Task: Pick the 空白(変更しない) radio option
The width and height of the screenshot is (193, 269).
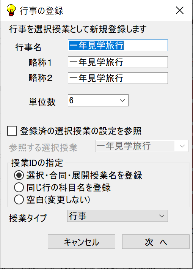Action: (x=19, y=199)
